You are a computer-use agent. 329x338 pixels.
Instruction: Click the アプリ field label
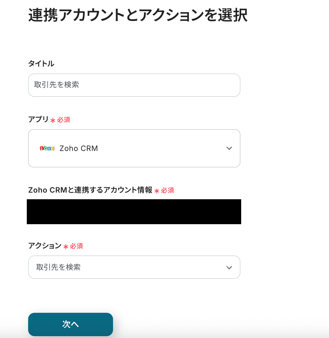click(x=38, y=119)
